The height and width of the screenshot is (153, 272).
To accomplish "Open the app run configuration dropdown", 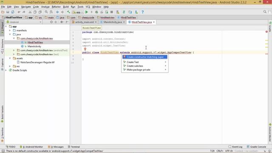I will (78, 12).
